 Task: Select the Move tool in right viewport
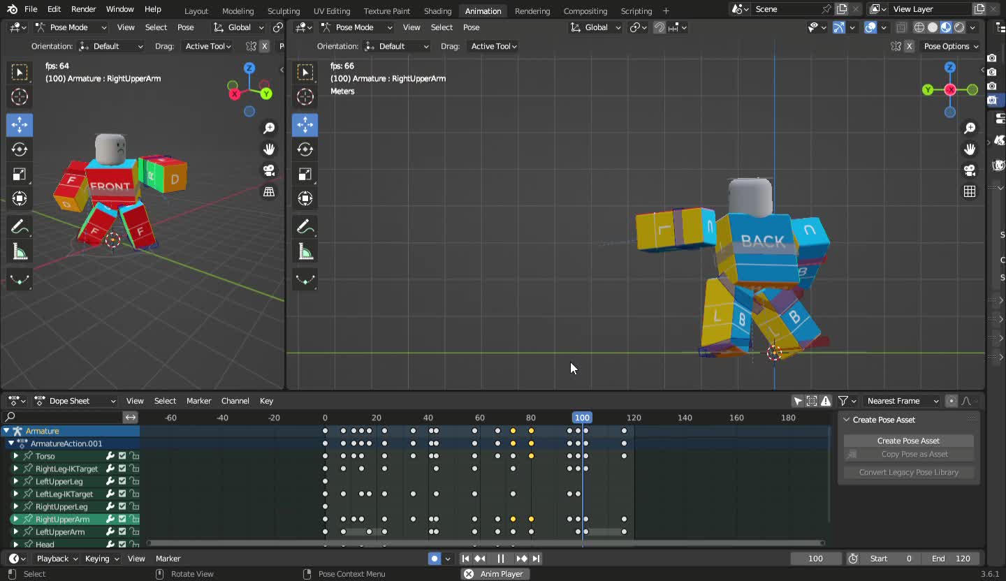[305, 125]
